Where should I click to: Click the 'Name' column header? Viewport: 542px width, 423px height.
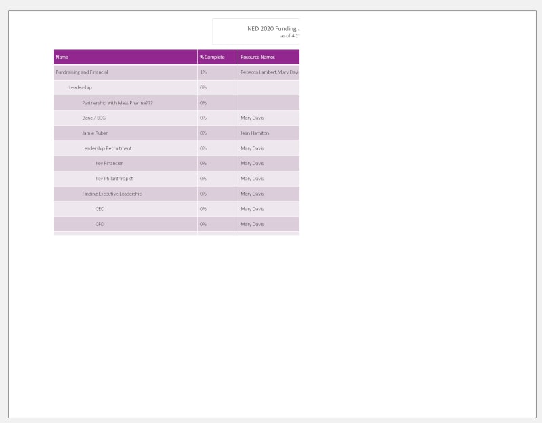click(x=62, y=58)
